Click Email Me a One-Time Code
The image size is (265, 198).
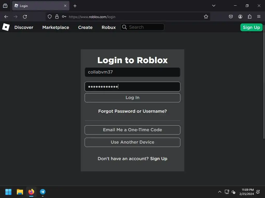pos(132,130)
